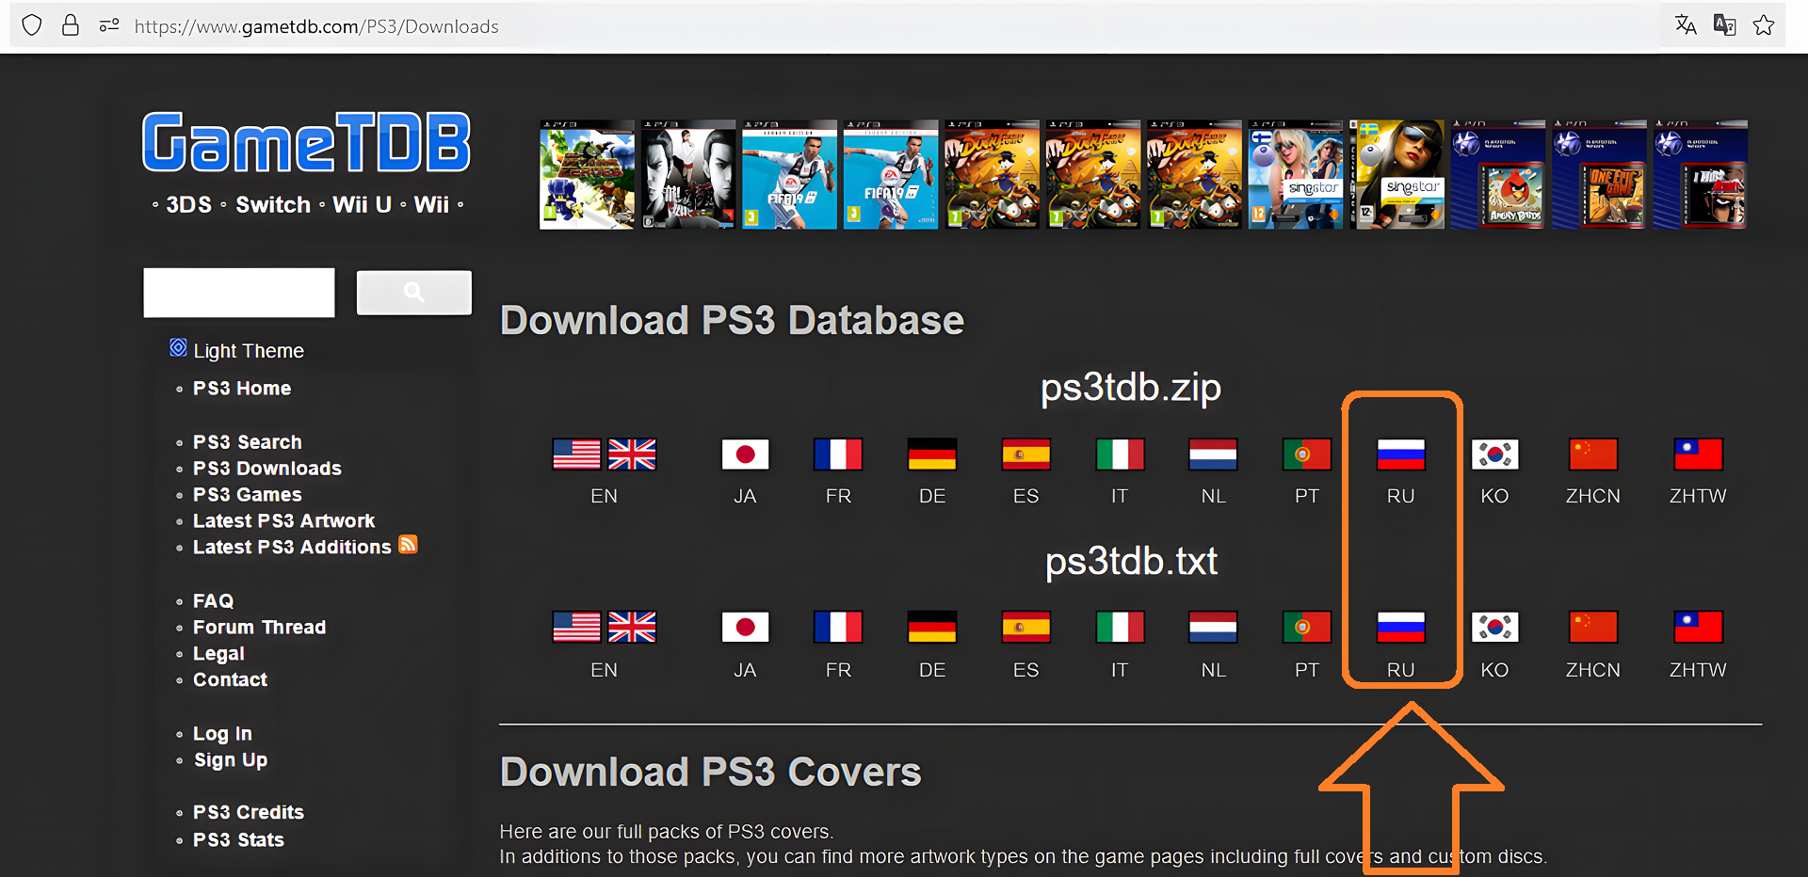Select PS3 Downloads in sidebar
1808x877 pixels.
pos(267,469)
